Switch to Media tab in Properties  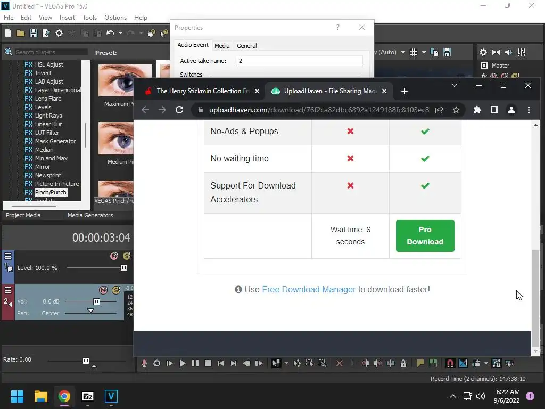(222, 46)
